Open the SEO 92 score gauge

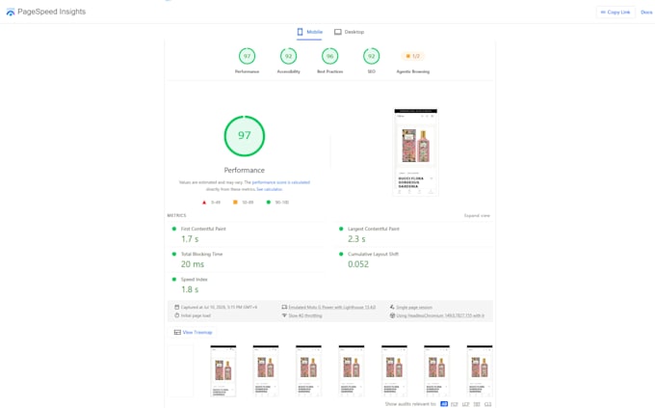point(372,56)
